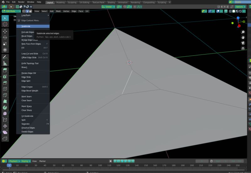Select the Rotate tool
The image size is (251, 173).
(x=5, y=38)
